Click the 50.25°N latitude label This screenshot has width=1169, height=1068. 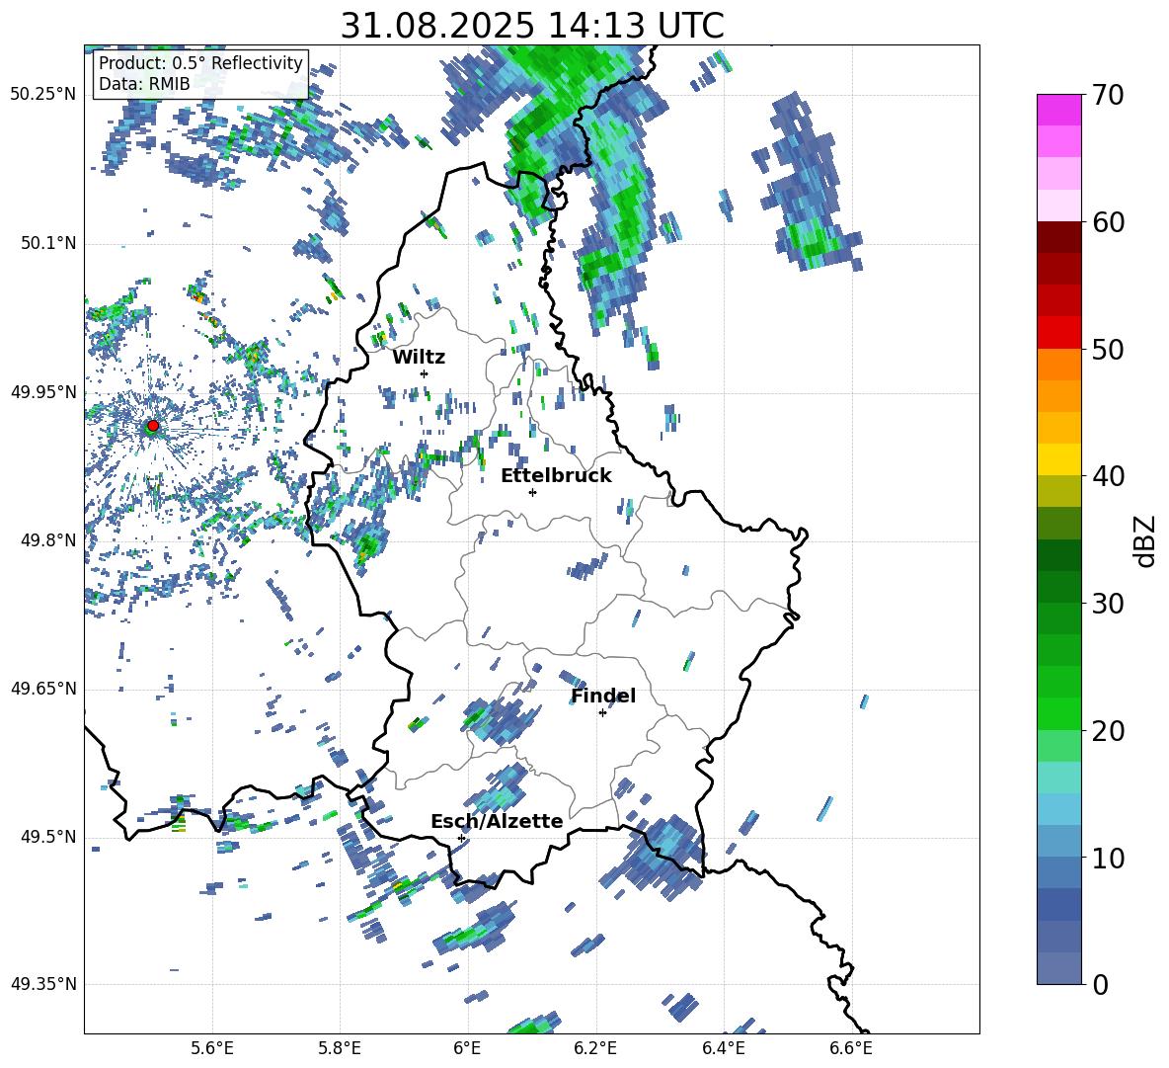point(43,95)
